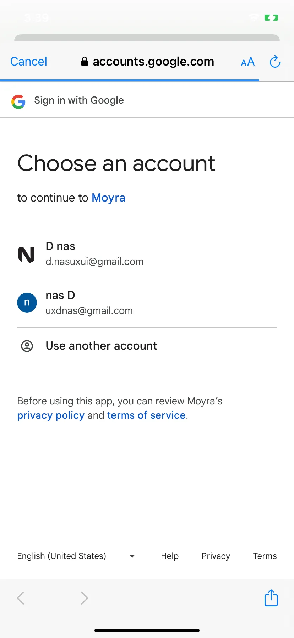Tap the person icon for another account
The image size is (294, 638).
pyautogui.click(x=27, y=346)
